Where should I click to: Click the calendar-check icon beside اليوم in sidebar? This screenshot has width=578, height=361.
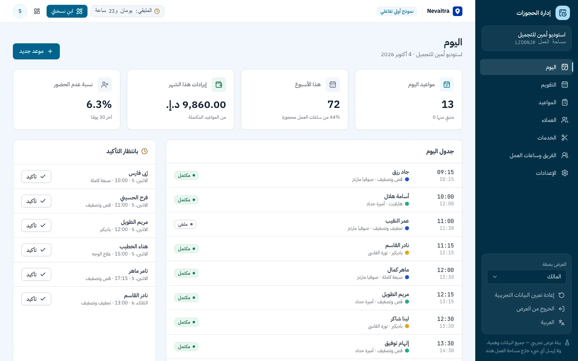pyautogui.click(x=565, y=67)
